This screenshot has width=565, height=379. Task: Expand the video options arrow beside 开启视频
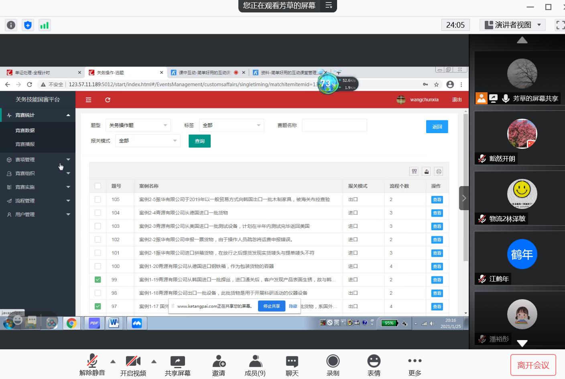coord(154,361)
